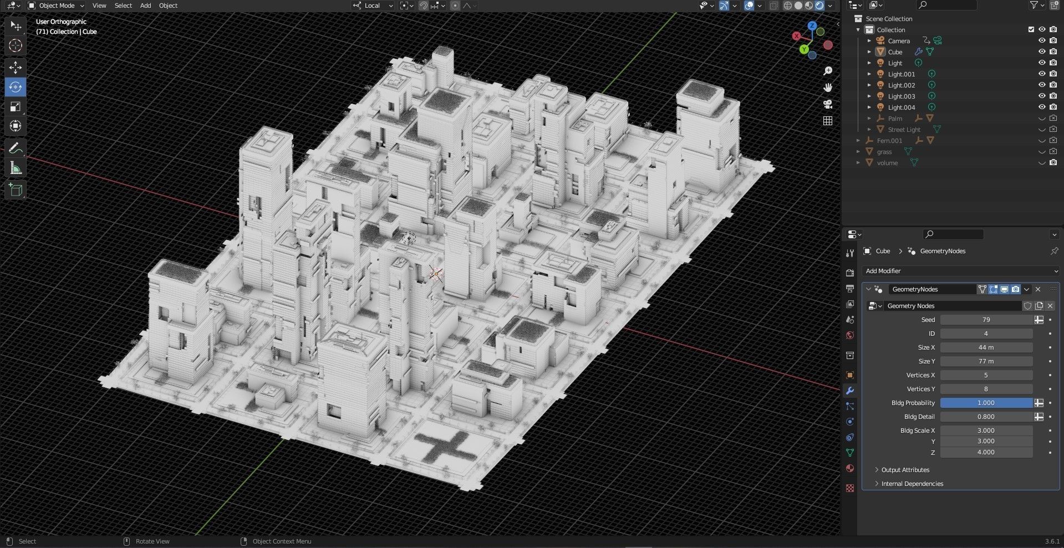Toggle viewport snapping magnet
The image size is (1064, 548).
click(x=424, y=6)
